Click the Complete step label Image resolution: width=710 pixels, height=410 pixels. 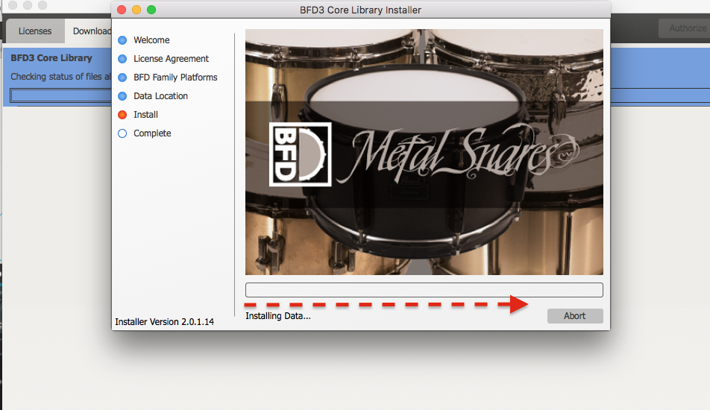pos(152,133)
